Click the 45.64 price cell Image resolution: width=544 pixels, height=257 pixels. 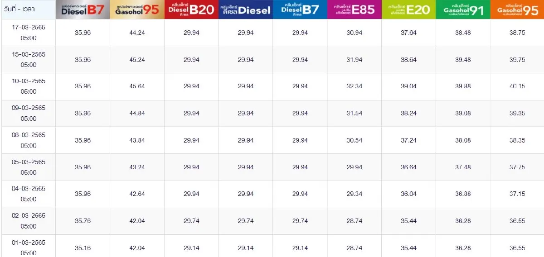(x=137, y=86)
